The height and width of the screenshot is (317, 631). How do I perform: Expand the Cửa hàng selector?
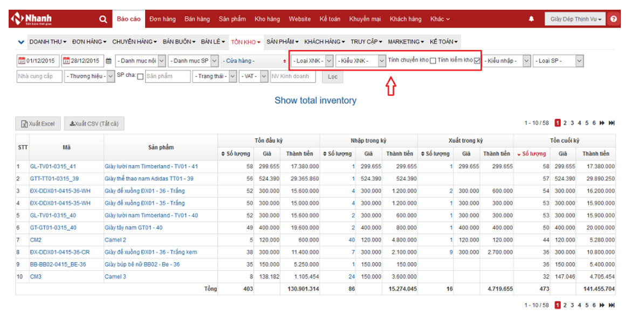(x=255, y=61)
